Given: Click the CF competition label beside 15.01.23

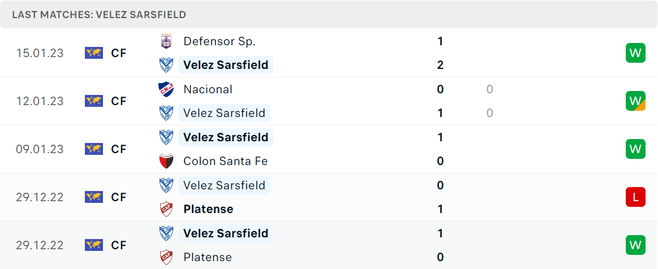Looking at the screenshot, I should (x=119, y=53).
